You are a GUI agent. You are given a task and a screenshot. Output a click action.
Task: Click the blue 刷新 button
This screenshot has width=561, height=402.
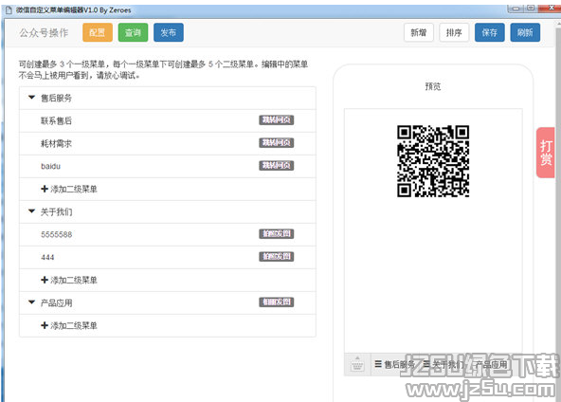click(525, 32)
